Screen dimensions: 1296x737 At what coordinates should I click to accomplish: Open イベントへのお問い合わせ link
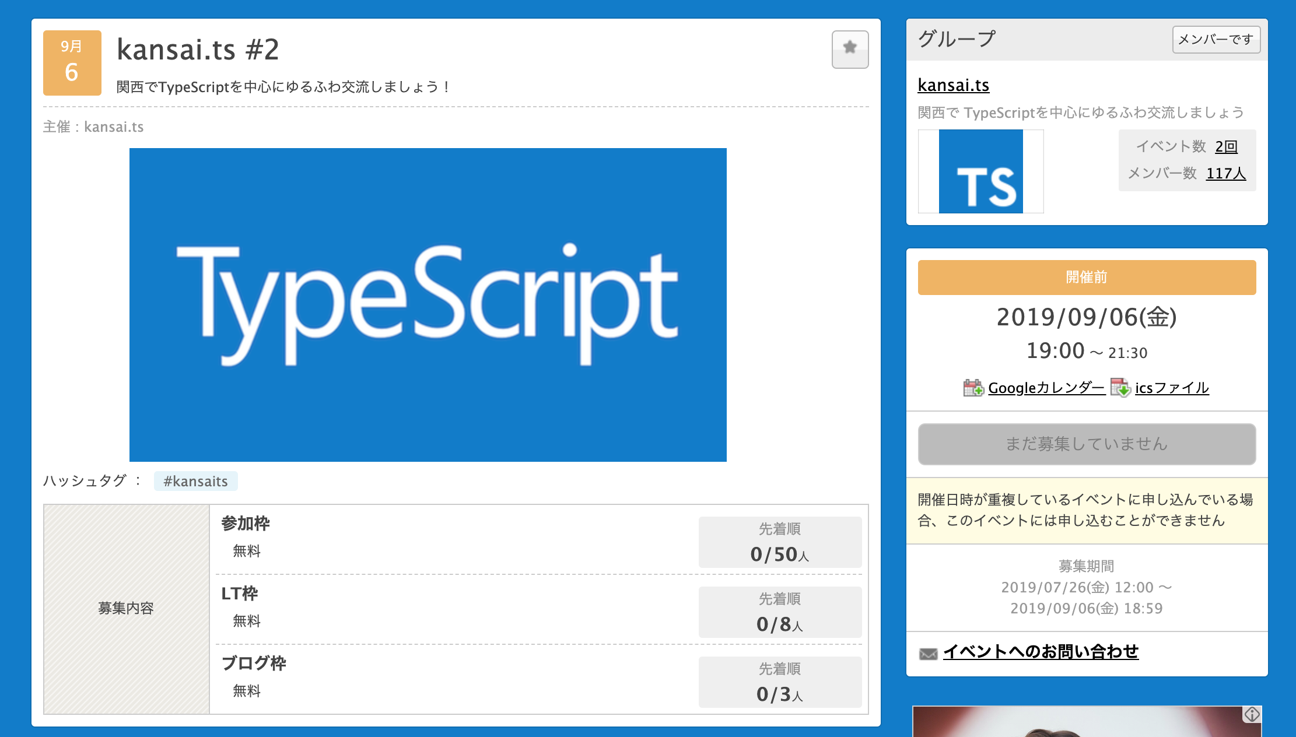tap(1041, 651)
